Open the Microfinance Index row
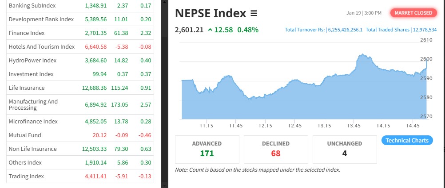This screenshot has width=445, height=188. click(x=33, y=121)
